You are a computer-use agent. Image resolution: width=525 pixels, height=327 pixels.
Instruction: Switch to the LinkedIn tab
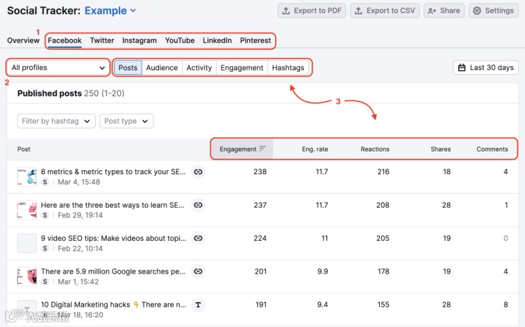tap(217, 40)
